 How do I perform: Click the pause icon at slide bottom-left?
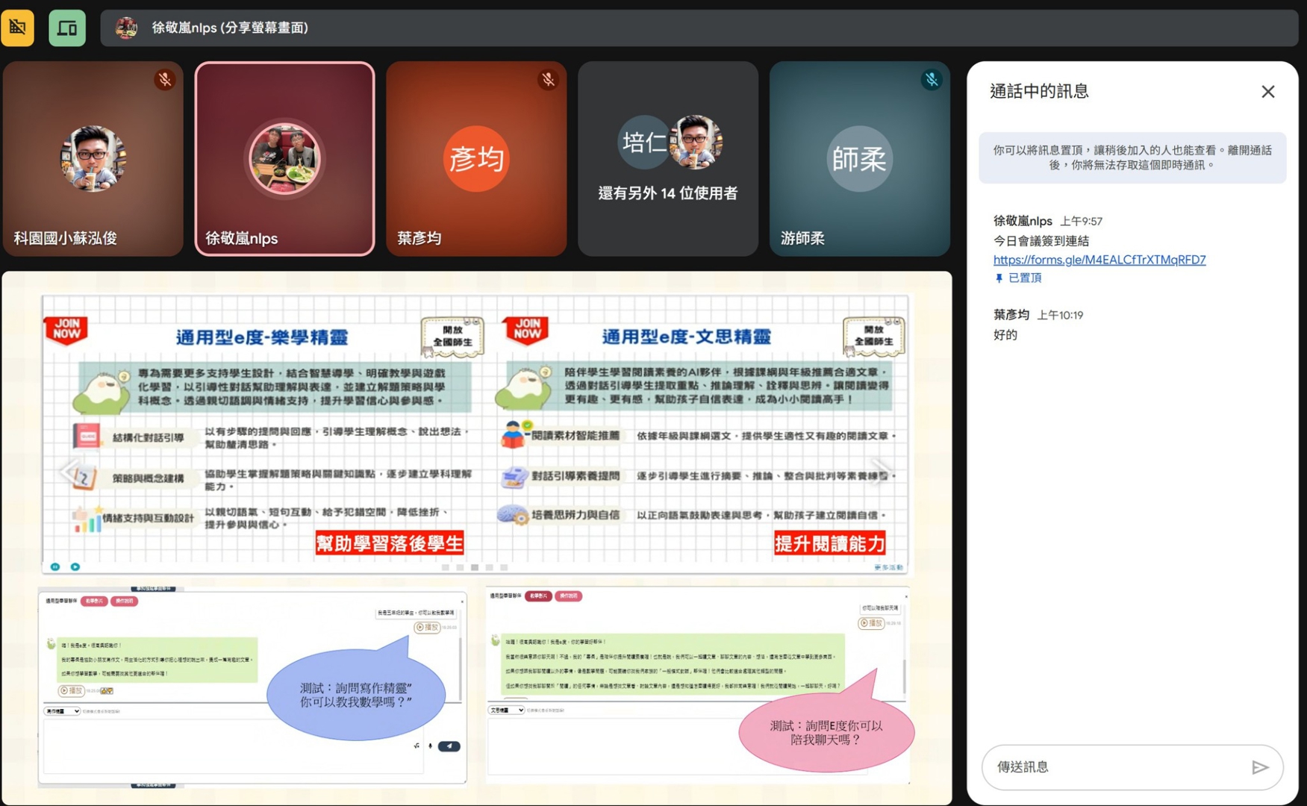coord(55,567)
